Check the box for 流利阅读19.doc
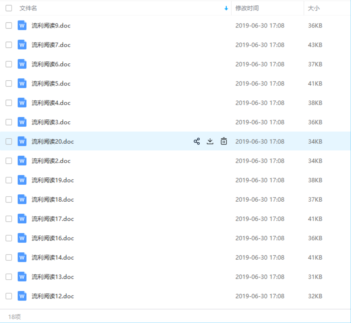The width and height of the screenshot is (351, 323). point(9,180)
